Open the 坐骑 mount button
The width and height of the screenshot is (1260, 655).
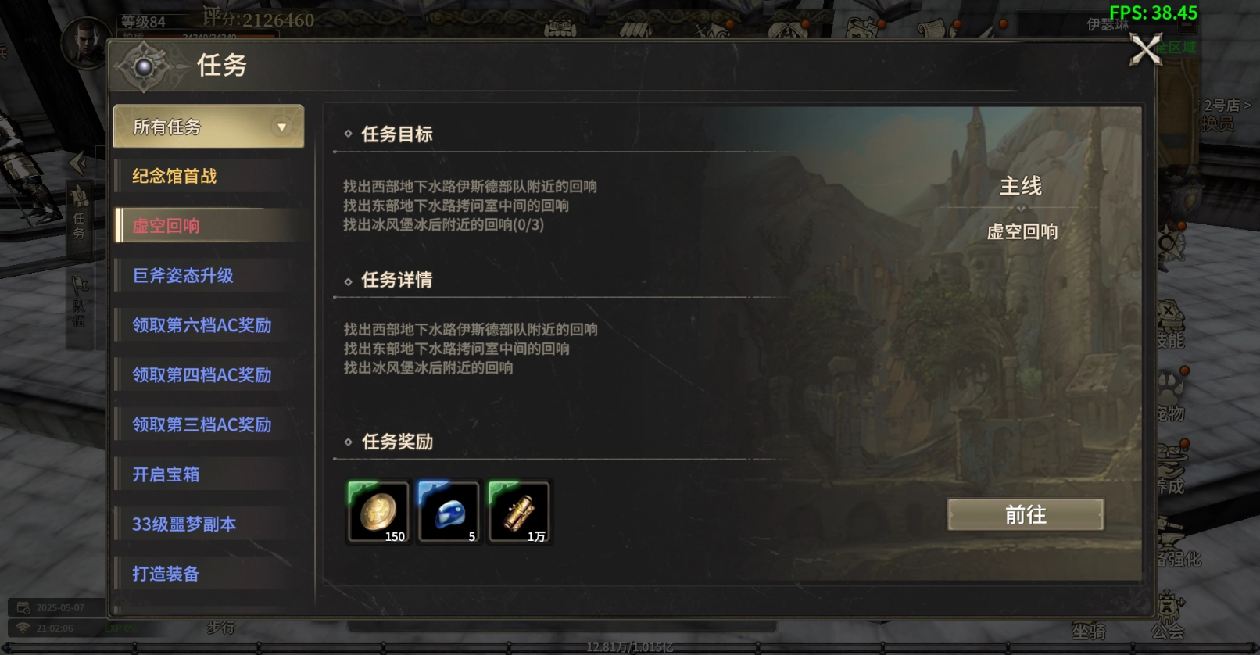pos(1089,631)
